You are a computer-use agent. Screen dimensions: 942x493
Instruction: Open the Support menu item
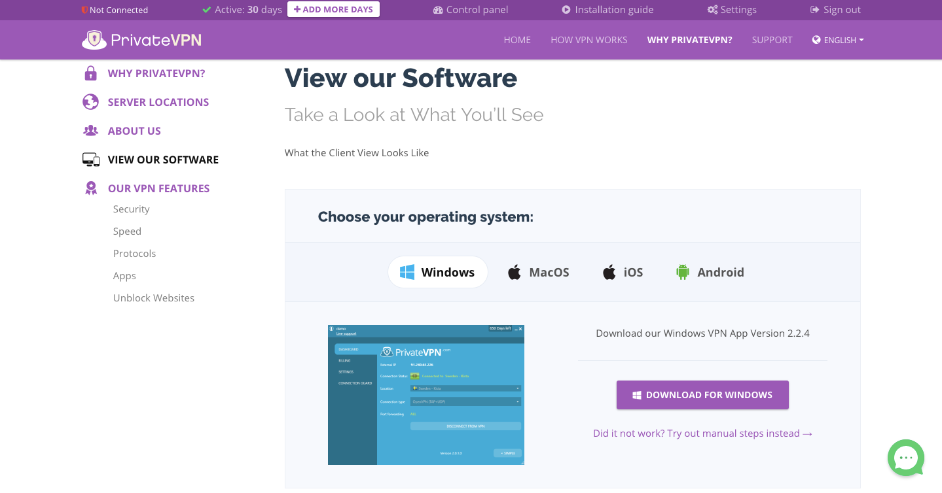click(x=772, y=40)
